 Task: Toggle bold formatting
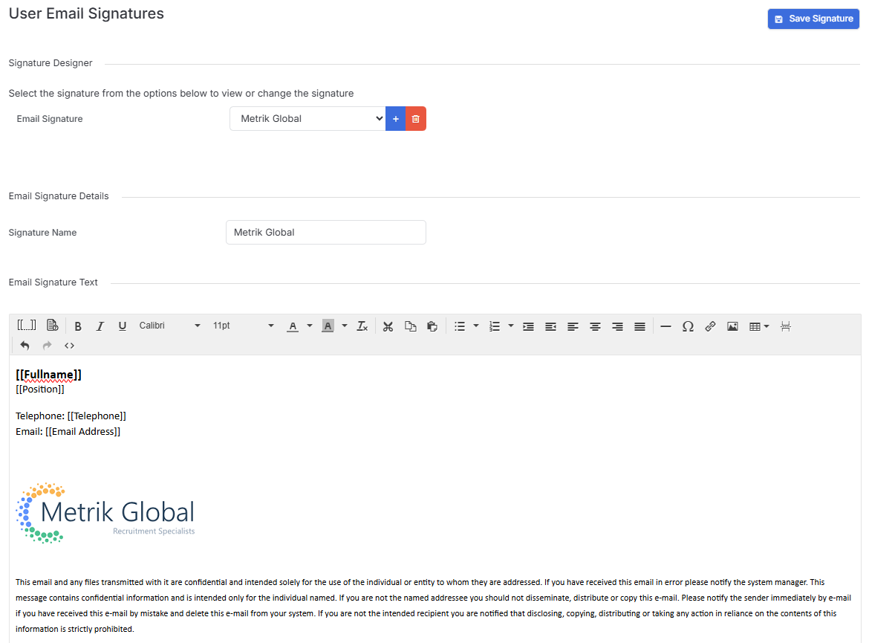tap(78, 326)
